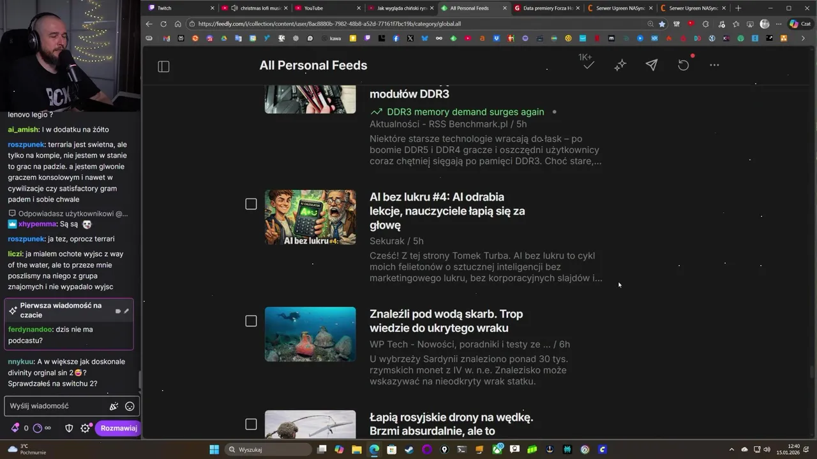
Task: Click the Wyszukaj taskbar search box
Action: click(x=268, y=449)
